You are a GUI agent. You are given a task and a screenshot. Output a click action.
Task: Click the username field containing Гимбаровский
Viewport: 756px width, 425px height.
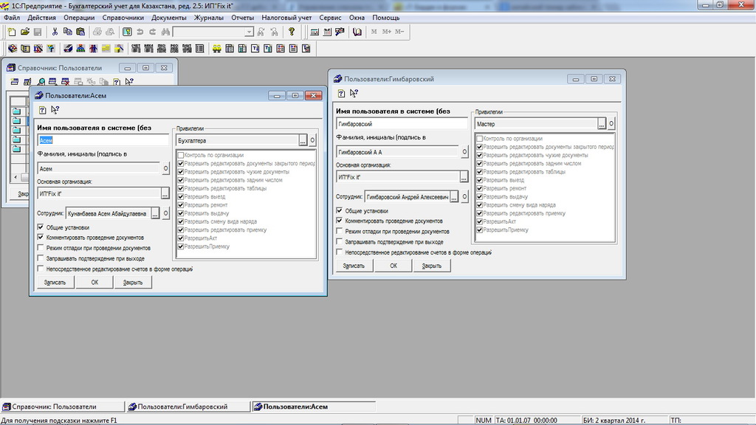(x=402, y=124)
